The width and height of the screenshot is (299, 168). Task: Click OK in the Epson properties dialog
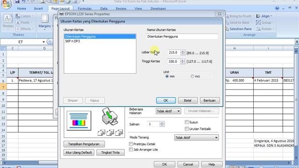[164, 164]
